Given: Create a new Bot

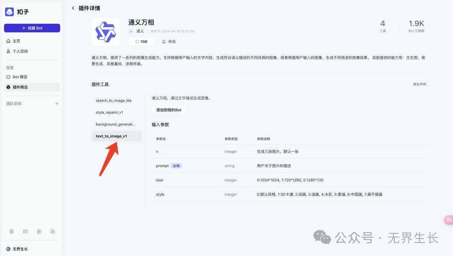Looking at the screenshot, I should click(x=32, y=28).
